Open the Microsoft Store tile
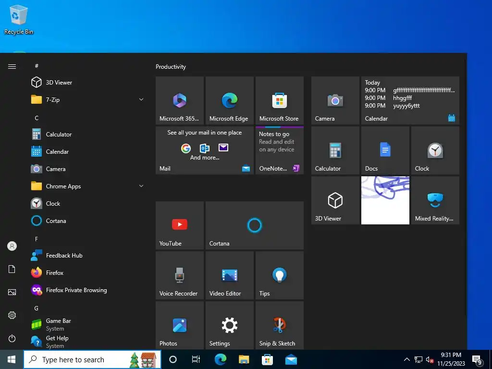The height and width of the screenshot is (369, 492). pyautogui.click(x=279, y=100)
